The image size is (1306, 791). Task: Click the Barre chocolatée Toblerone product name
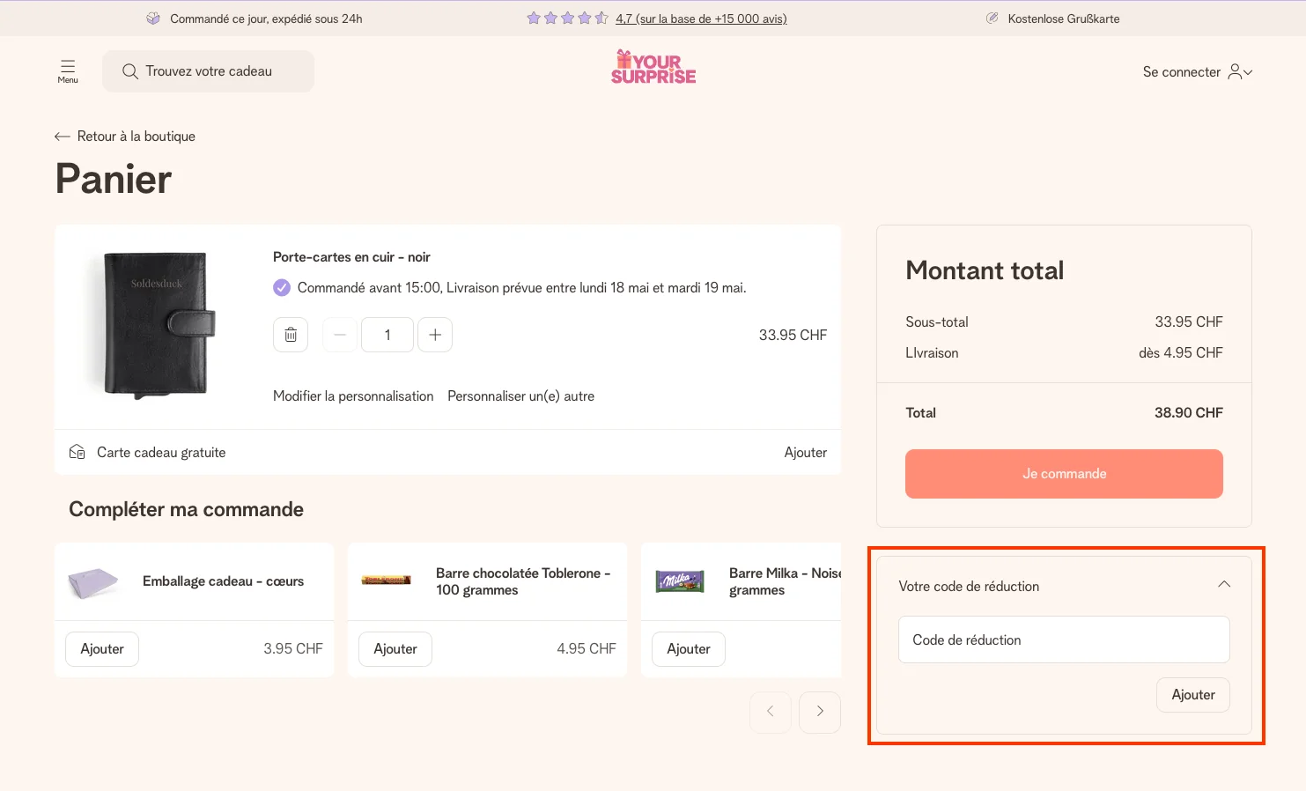[523, 581]
